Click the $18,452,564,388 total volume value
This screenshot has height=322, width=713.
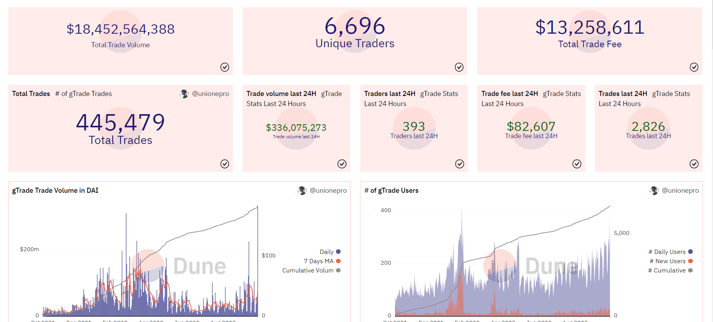tap(121, 29)
